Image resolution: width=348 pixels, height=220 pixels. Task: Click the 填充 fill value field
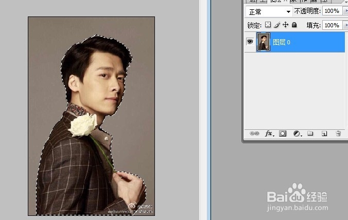coord(332,25)
